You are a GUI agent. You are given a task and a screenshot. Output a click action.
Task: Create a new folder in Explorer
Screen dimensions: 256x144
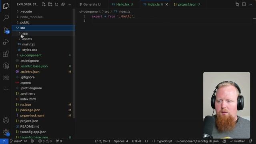click(x=50, y=4)
